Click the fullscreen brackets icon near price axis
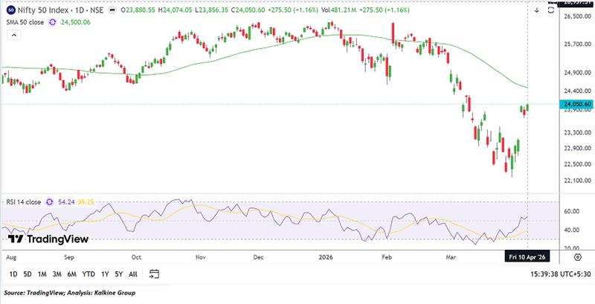 [550, 11]
